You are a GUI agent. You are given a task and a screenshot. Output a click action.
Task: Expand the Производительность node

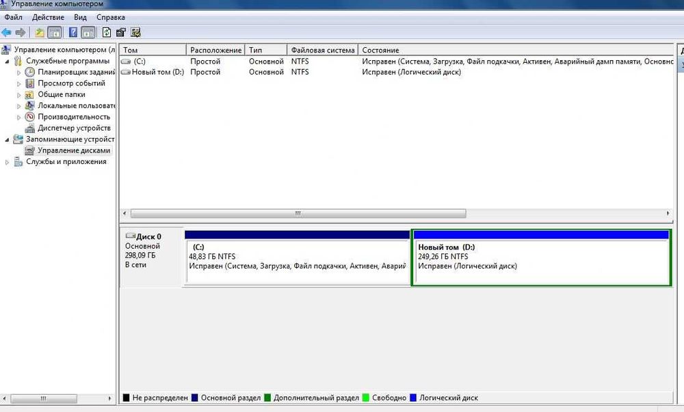(18, 117)
